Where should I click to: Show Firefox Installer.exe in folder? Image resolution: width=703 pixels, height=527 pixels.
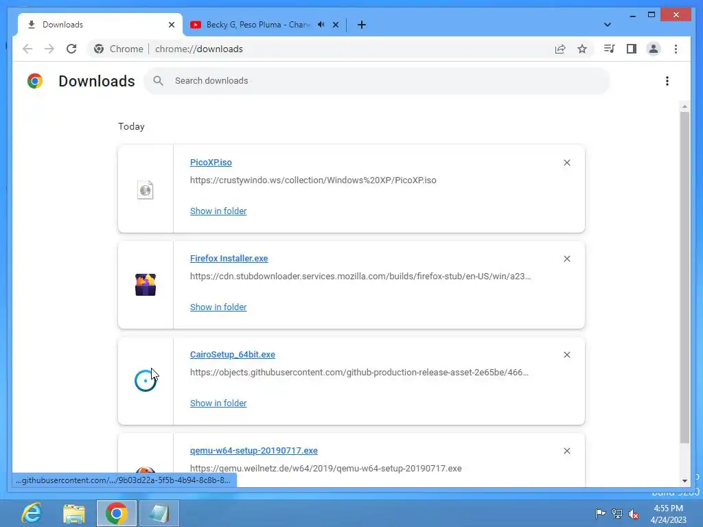(x=218, y=307)
